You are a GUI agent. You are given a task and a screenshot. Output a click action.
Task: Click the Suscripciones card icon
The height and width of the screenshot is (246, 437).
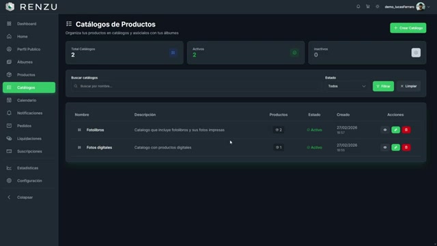(x=9, y=151)
